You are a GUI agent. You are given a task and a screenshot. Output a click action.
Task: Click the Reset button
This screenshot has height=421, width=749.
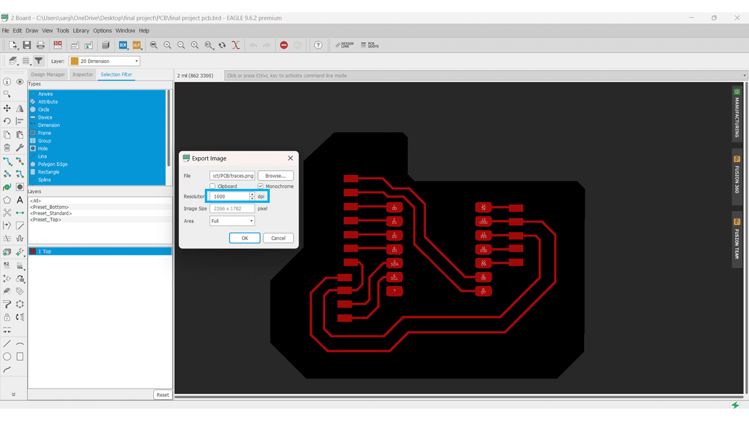pos(163,395)
